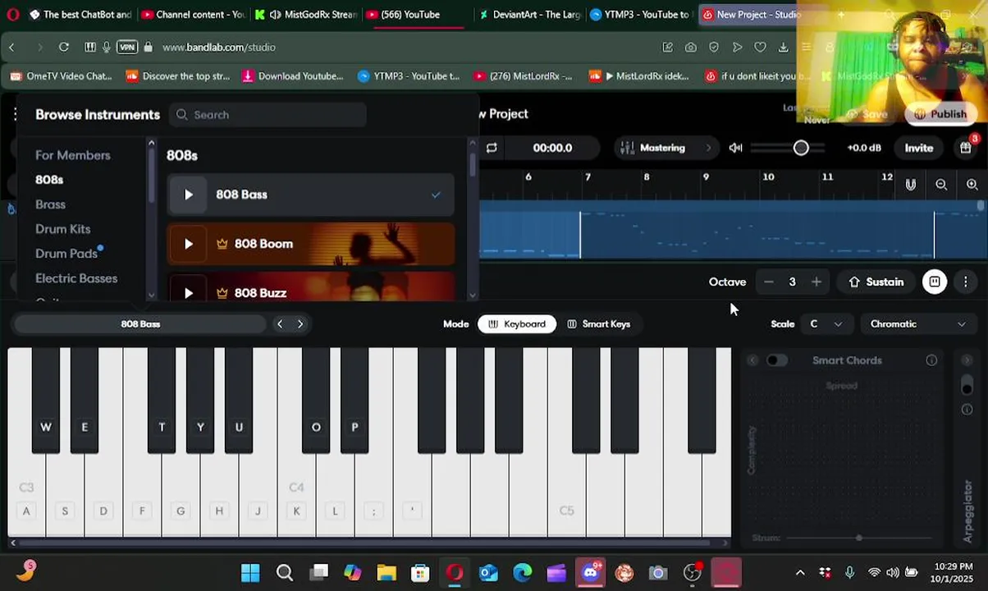Open the Scale key C dropdown
Image resolution: width=988 pixels, height=591 pixels.
(x=826, y=323)
